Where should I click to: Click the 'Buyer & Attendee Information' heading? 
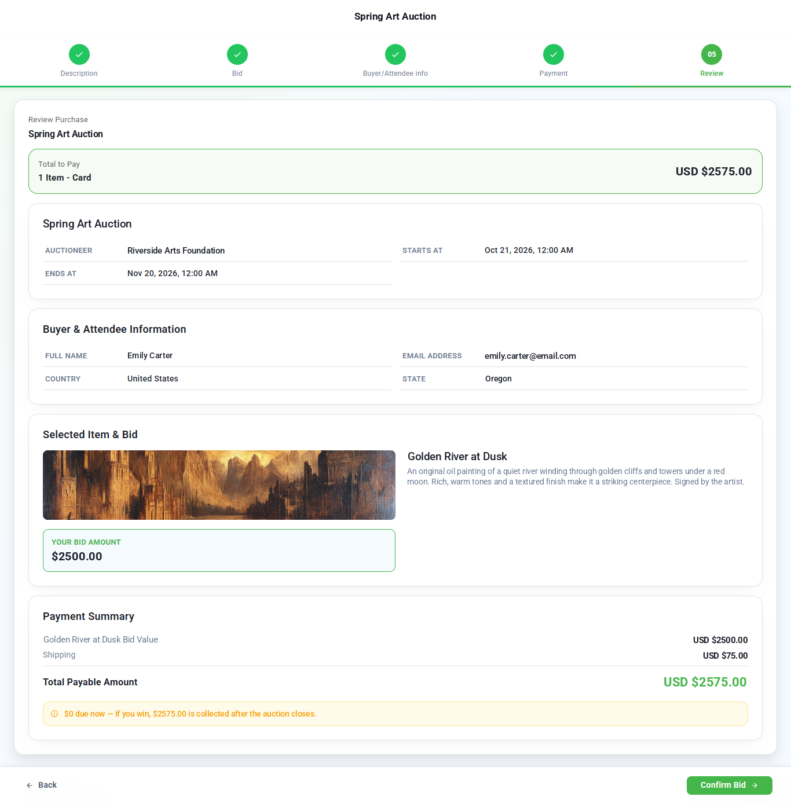pyautogui.click(x=115, y=329)
